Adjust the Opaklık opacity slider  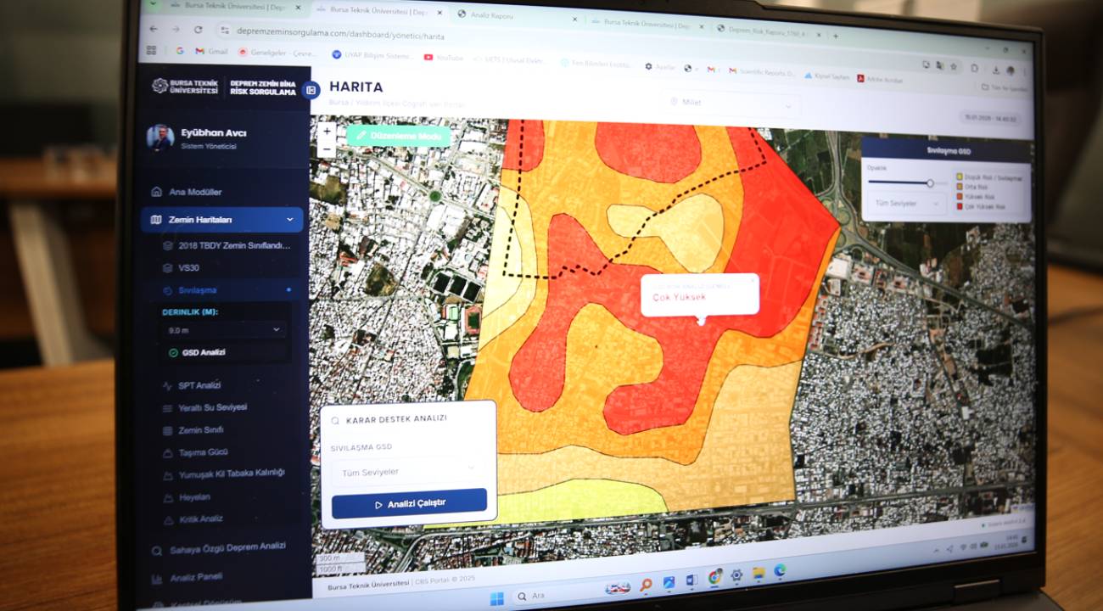(x=930, y=182)
